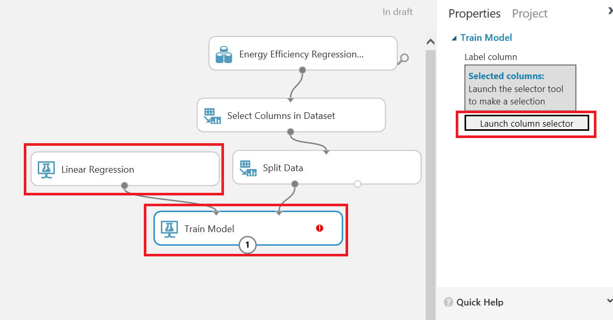
Task: Click the canvas scrollbar up arrow
Action: [430, 42]
